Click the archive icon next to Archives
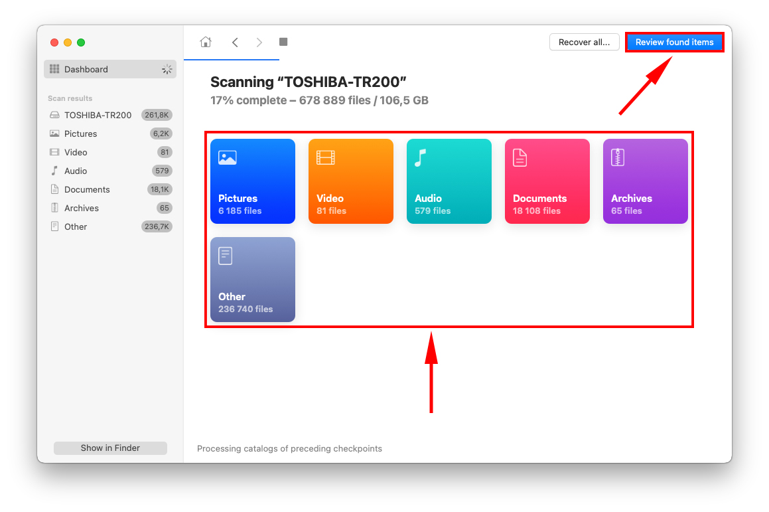Screen dimensions: 769x512 tap(54, 208)
